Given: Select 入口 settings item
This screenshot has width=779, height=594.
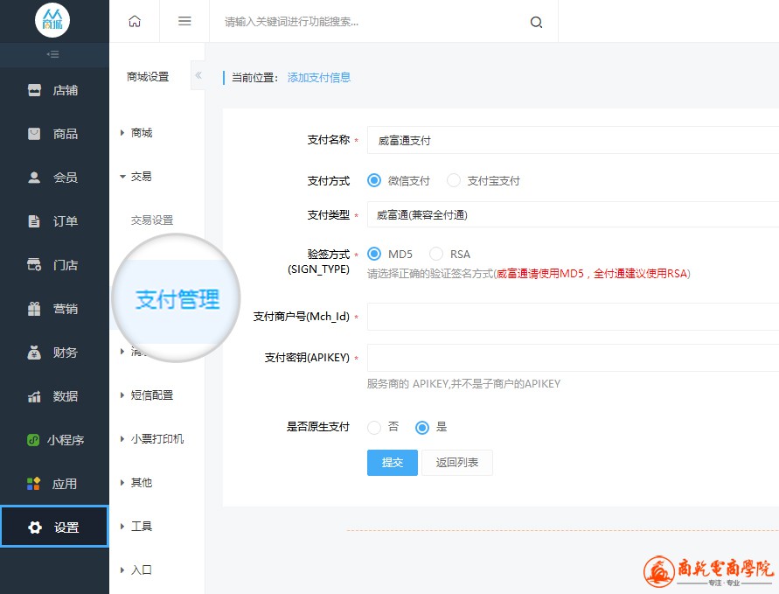Looking at the screenshot, I should pyautogui.click(x=142, y=570).
